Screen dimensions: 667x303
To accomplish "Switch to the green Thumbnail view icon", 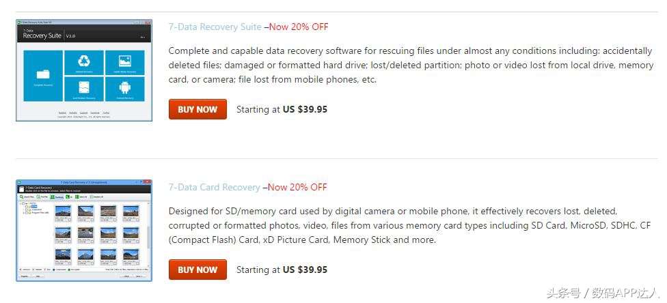I will 53,197.
